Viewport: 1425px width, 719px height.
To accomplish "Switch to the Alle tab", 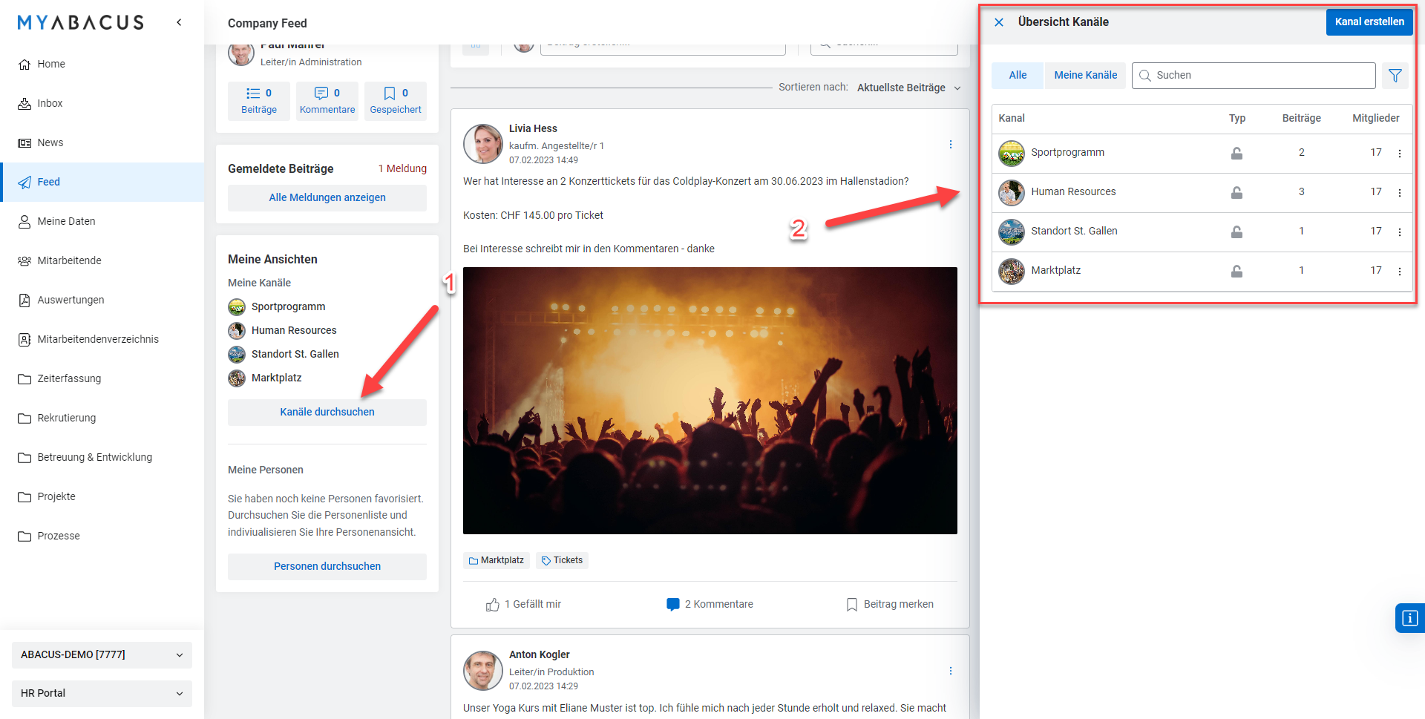I will click(x=1018, y=75).
